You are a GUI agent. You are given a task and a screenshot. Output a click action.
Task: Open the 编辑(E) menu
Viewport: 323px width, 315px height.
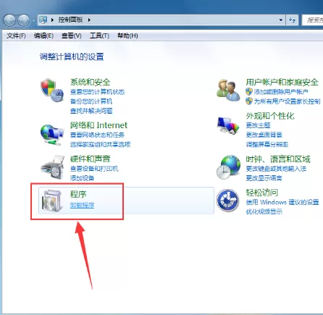pyautogui.click(x=43, y=35)
